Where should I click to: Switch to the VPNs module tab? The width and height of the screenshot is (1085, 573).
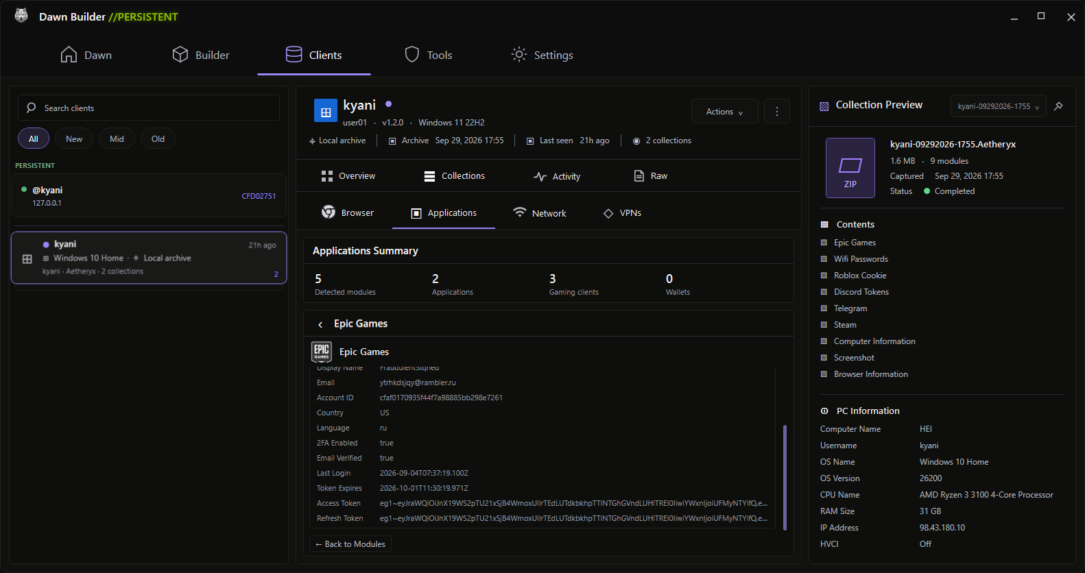click(x=622, y=213)
